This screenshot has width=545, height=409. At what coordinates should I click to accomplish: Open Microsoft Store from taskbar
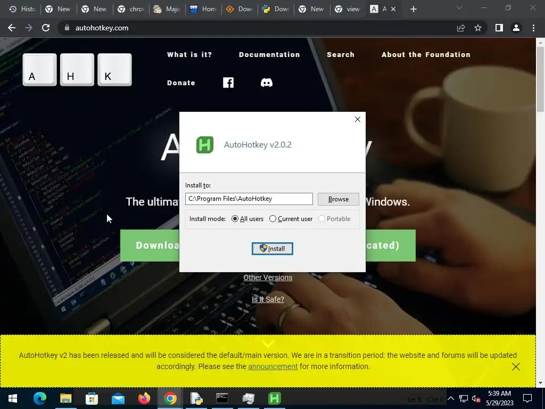point(92,398)
